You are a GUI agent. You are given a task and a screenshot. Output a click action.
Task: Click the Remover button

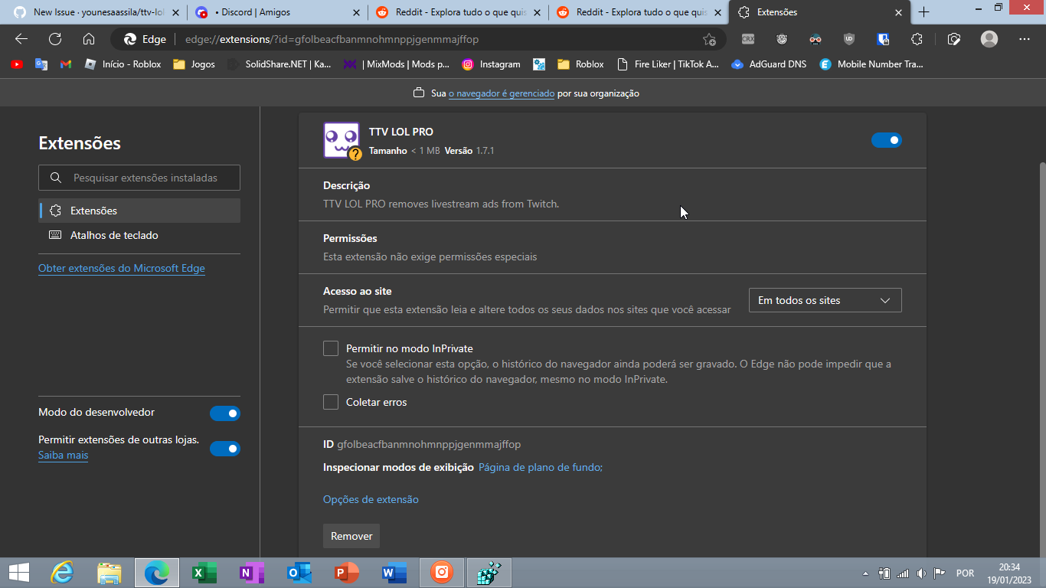point(351,536)
